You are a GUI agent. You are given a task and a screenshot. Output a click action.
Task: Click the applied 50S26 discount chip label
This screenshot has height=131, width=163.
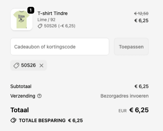(x=28, y=65)
